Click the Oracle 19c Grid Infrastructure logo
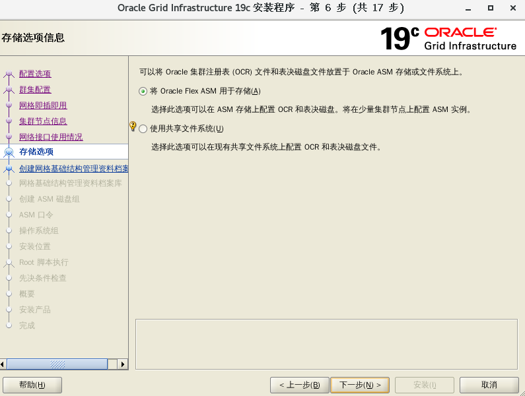 coord(448,38)
